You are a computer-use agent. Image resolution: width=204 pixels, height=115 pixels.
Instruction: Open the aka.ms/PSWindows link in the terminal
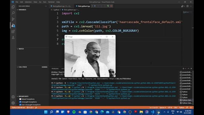coord(120,79)
